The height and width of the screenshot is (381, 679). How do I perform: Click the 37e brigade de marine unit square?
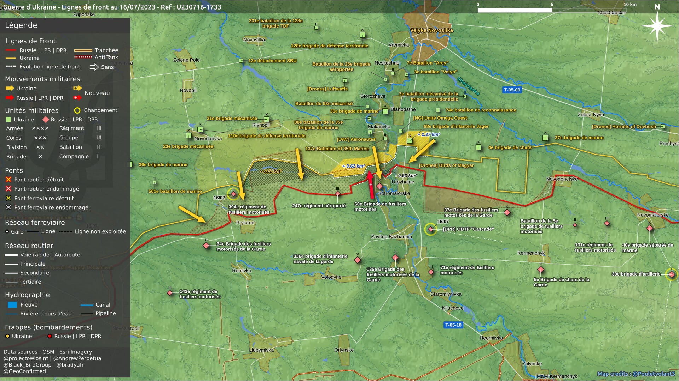click(x=545, y=138)
